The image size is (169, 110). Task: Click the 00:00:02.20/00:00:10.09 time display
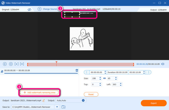[148, 64]
